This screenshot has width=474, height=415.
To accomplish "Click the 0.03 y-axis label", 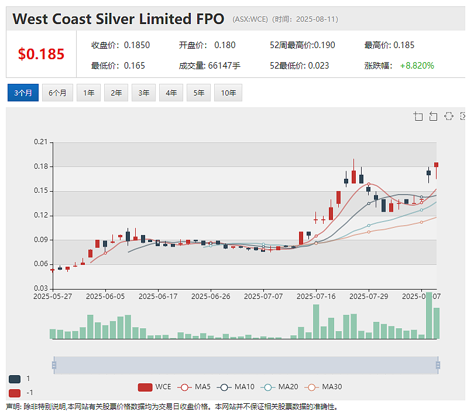I will tap(41, 288).
